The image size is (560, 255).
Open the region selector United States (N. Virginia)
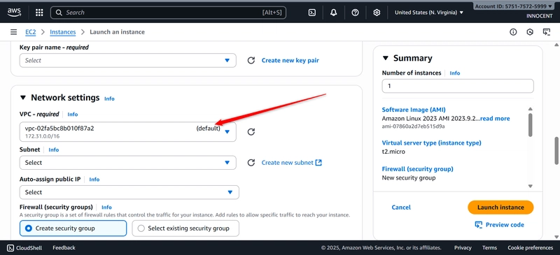tap(429, 13)
